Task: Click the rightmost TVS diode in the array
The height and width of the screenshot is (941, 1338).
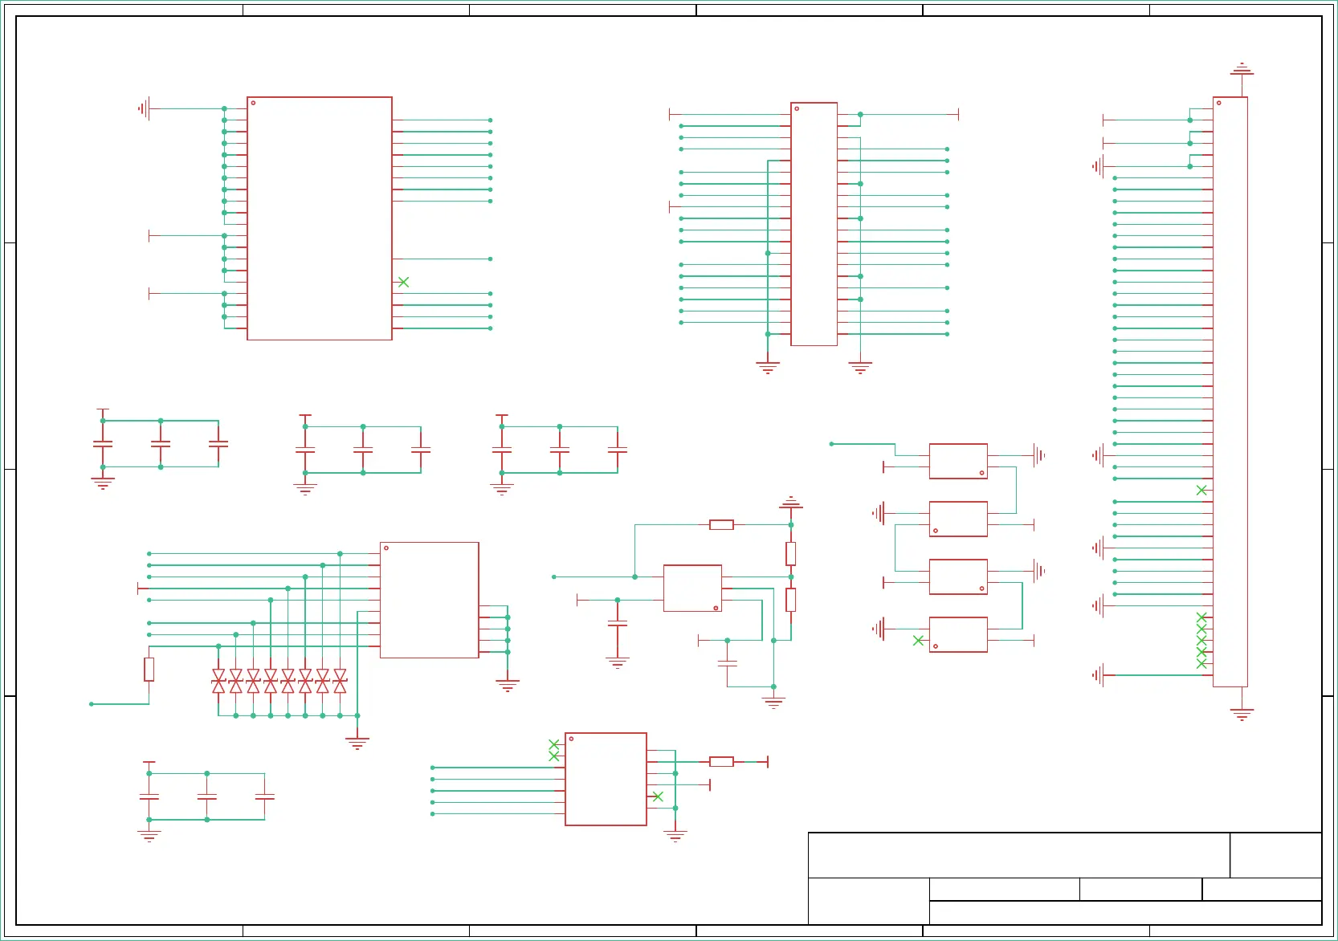Action: [x=340, y=681]
